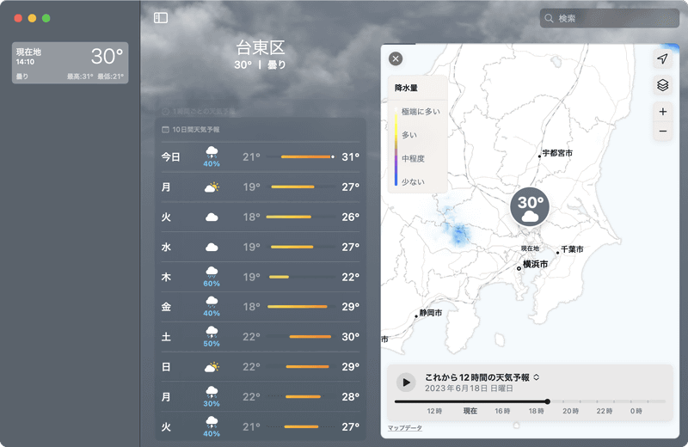688x447 pixels.
Task: Play the 12-hour forecast animation
Action: pos(406,382)
